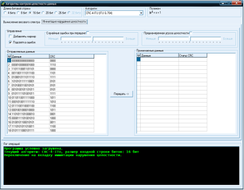Toggle the Подсветка ошибок checkbox
Image resolution: width=244 pixels, height=190 pixels.
click(10, 42)
